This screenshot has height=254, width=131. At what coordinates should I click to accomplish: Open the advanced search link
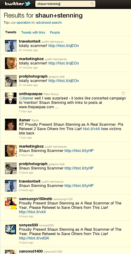tap(49, 22)
